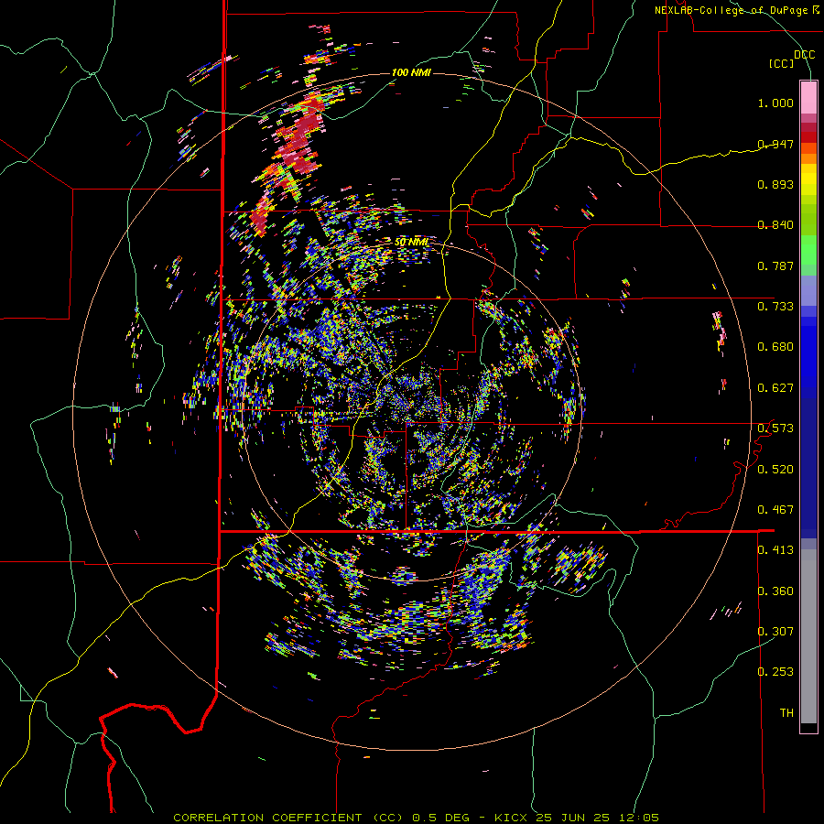Select the 0.893 legend value
This screenshot has width=824, height=824.
(x=775, y=184)
